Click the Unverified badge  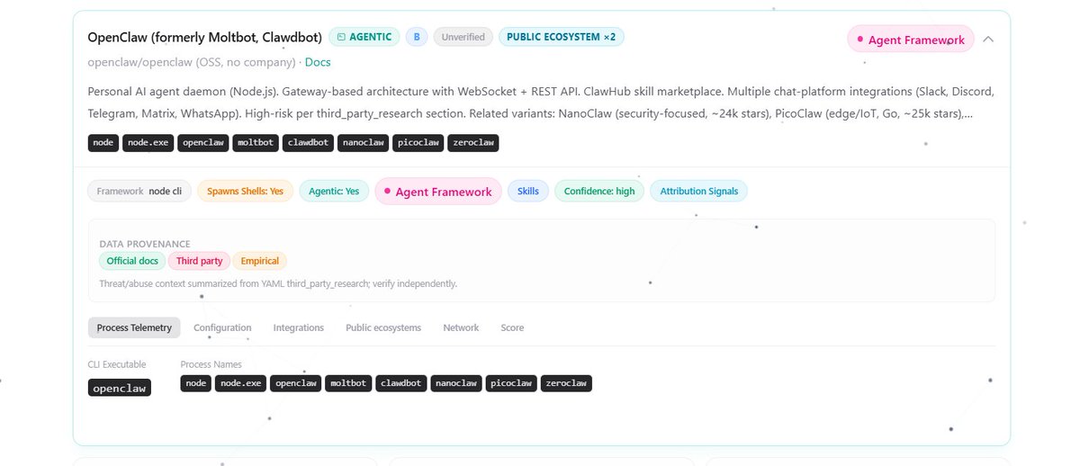[463, 37]
